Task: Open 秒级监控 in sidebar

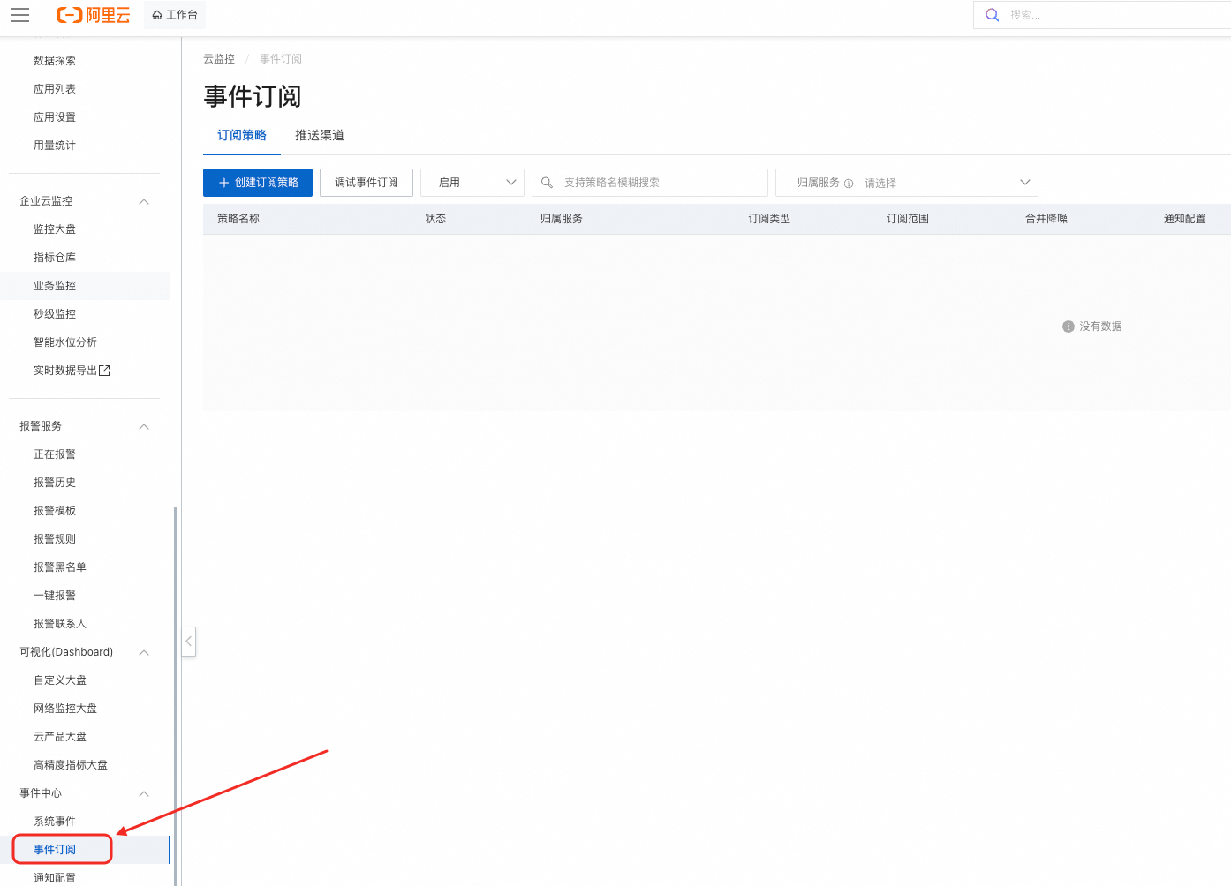Action: click(55, 314)
